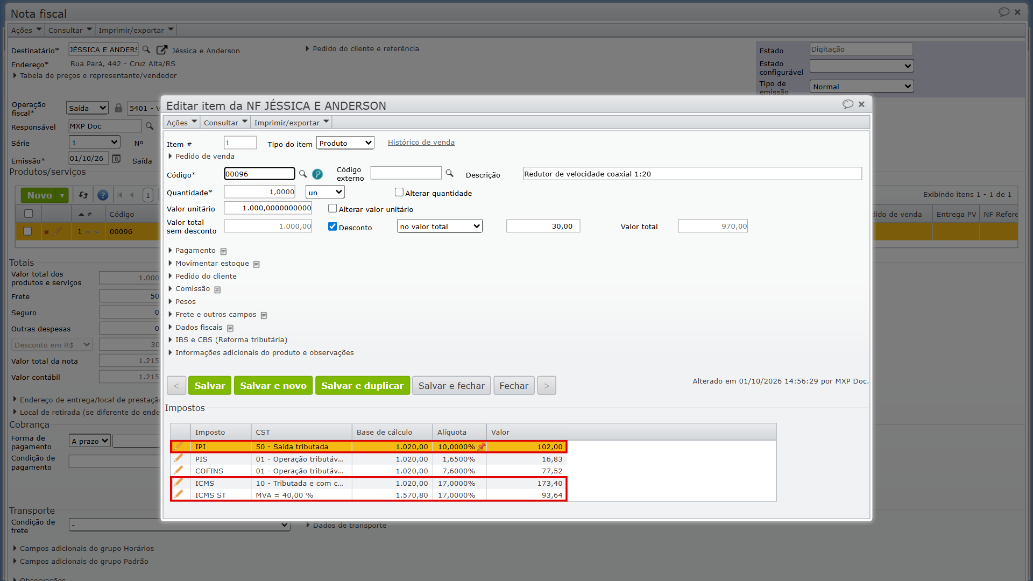Open the 'no valor total' discount dropdown
This screenshot has width=1033, height=581.
point(440,226)
